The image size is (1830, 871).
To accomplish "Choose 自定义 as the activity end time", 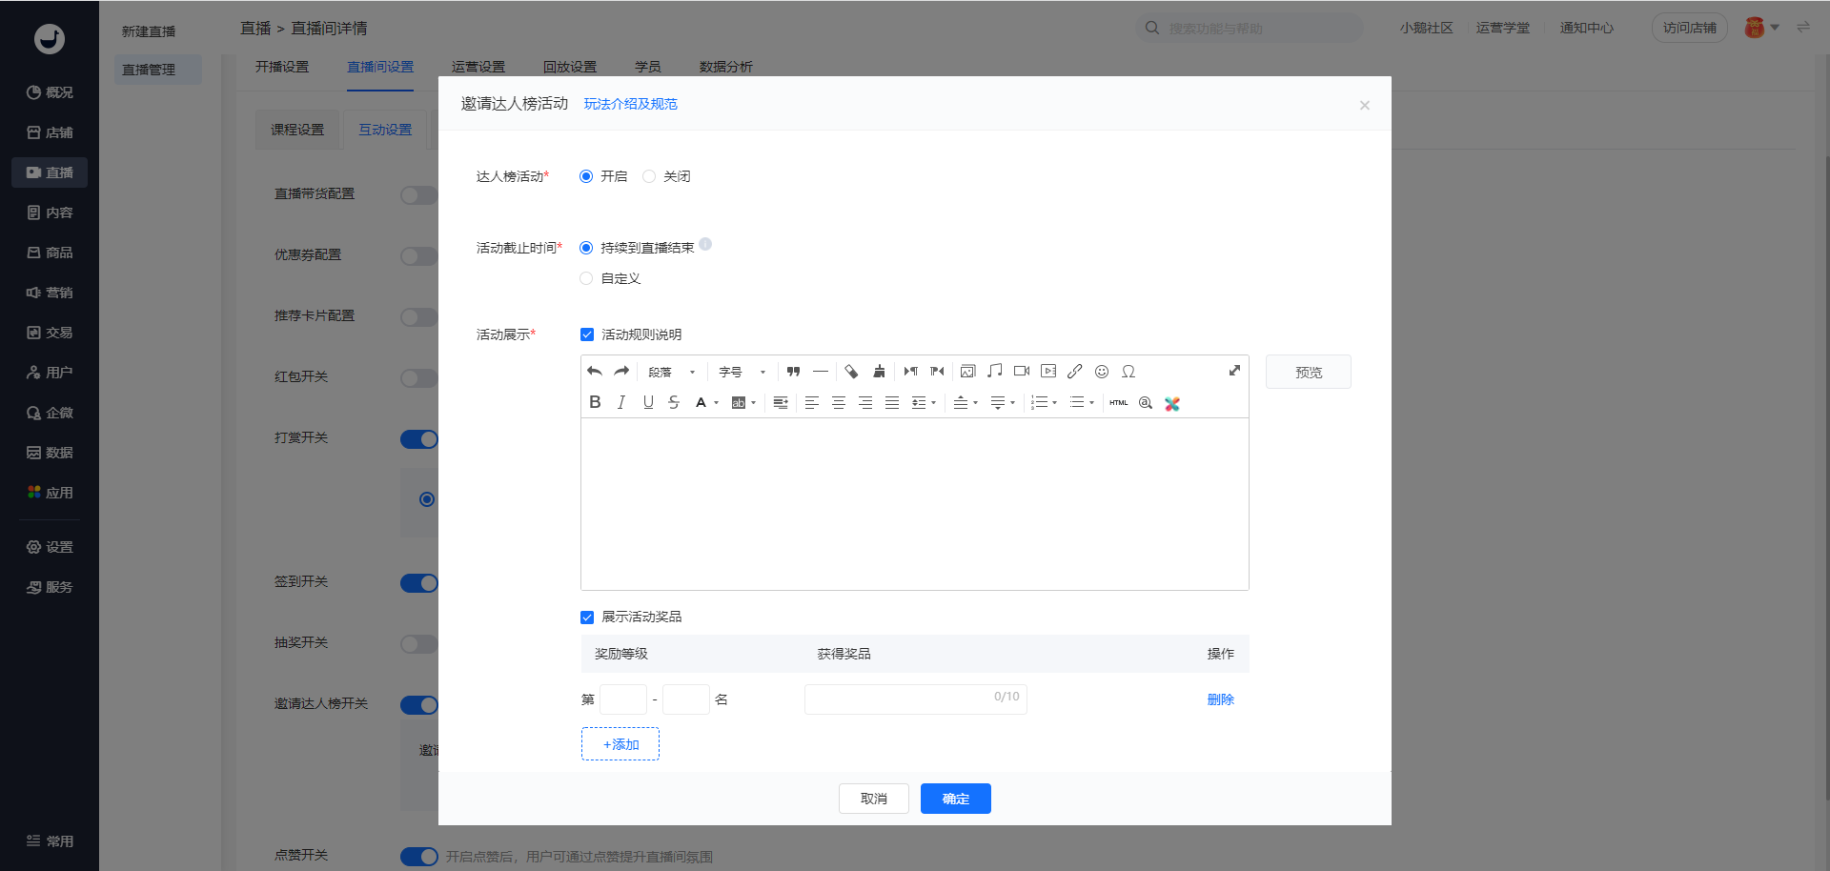I will pyautogui.click(x=586, y=278).
